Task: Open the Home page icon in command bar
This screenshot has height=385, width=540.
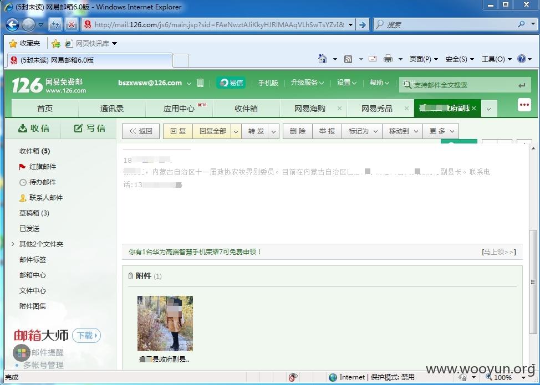Action: (x=323, y=59)
